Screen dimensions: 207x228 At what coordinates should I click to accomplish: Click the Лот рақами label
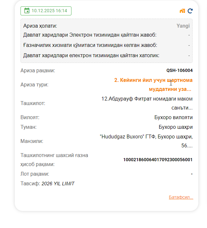(35, 174)
